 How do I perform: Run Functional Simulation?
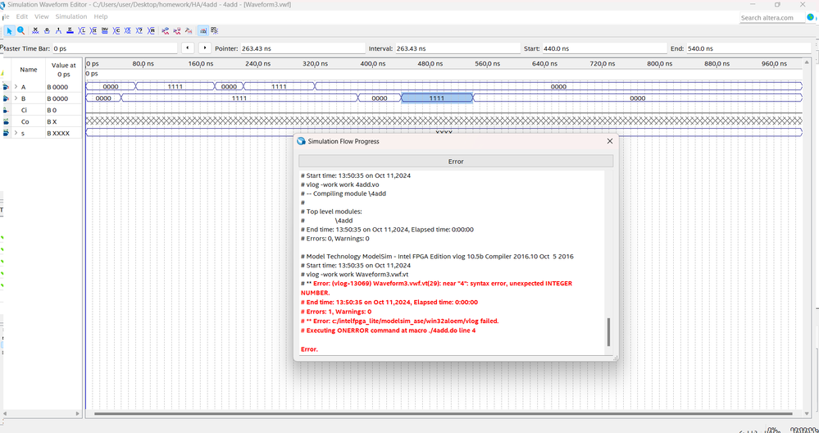(x=166, y=31)
